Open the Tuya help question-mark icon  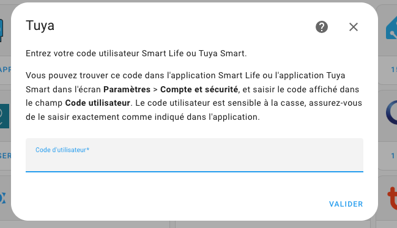coord(322,27)
